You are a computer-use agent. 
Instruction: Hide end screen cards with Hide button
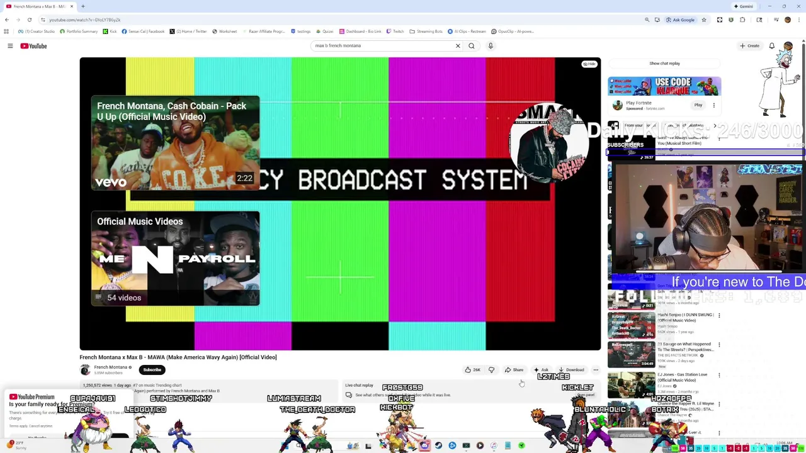tap(589, 64)
